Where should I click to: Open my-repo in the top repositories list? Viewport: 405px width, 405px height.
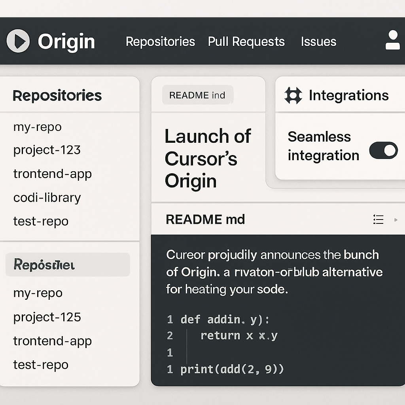click(x=38, y=127)
